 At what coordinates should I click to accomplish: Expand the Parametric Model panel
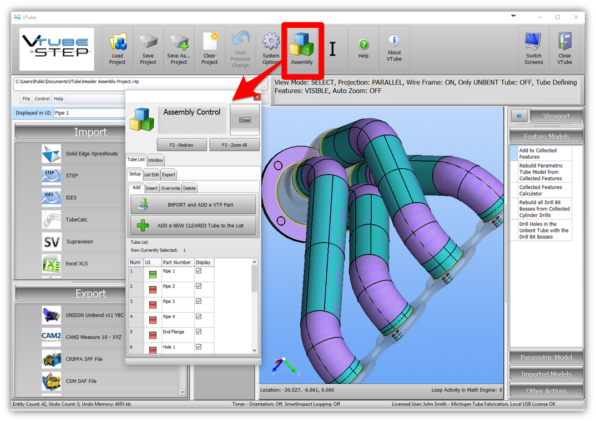(546, 358)
